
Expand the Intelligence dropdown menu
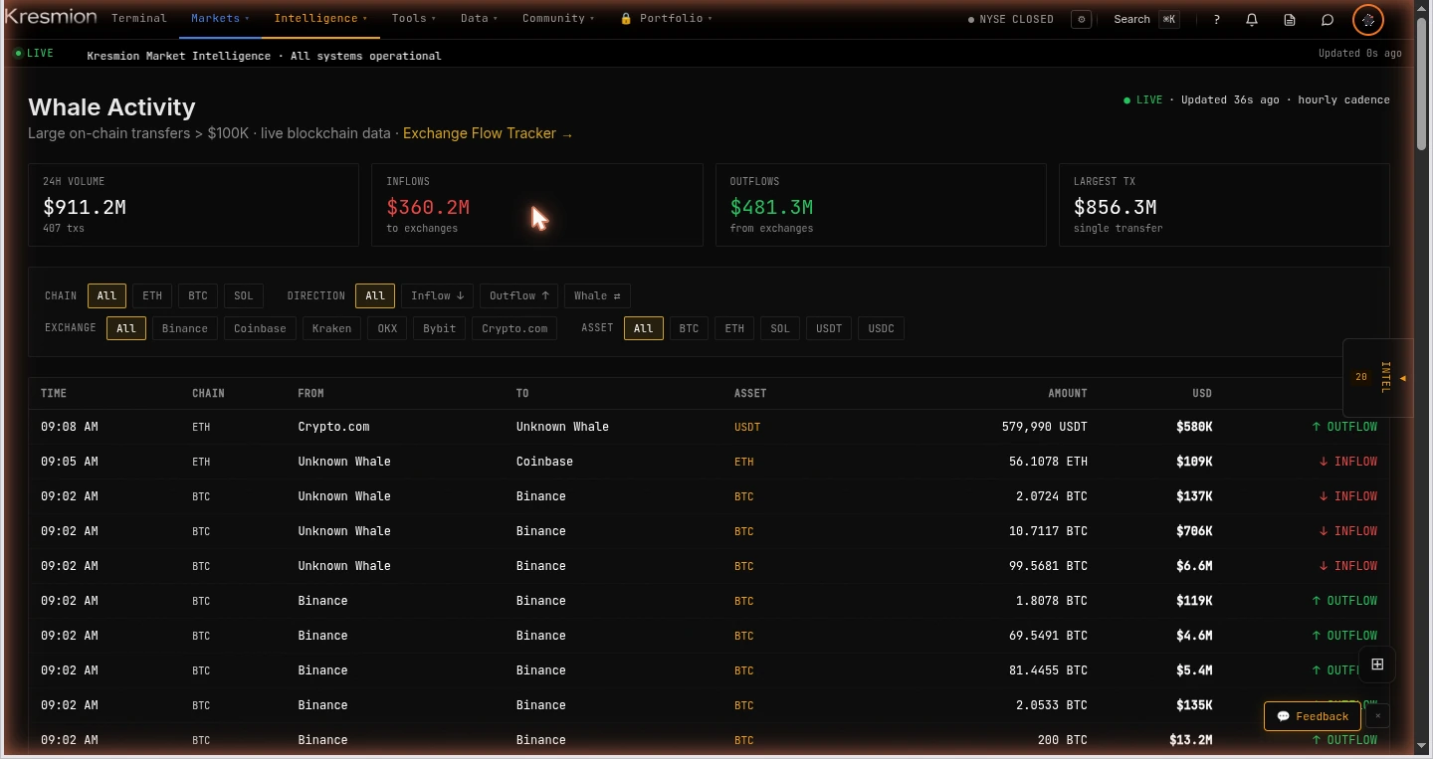320,19
